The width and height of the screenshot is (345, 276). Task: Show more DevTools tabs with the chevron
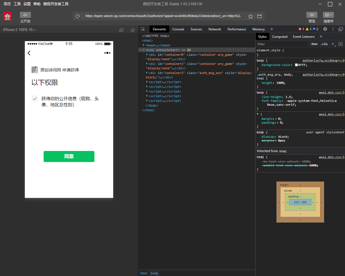[x=272, y=29]
